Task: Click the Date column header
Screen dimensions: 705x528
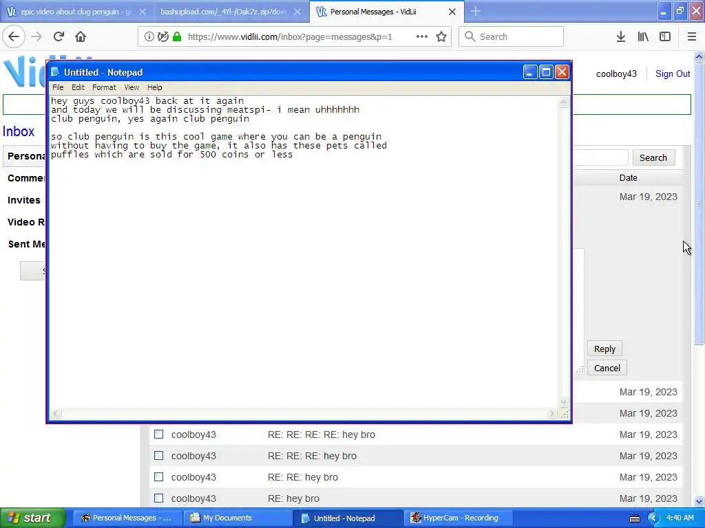Action: coord(628,178)
